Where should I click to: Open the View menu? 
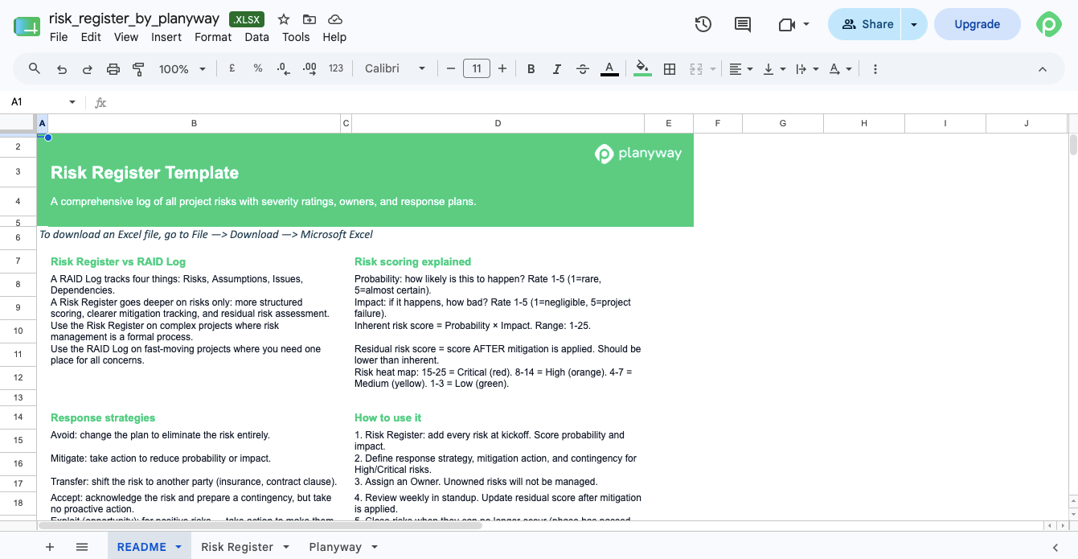pos(126,37)
